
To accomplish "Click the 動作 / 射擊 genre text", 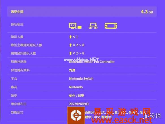I will 77,96.
